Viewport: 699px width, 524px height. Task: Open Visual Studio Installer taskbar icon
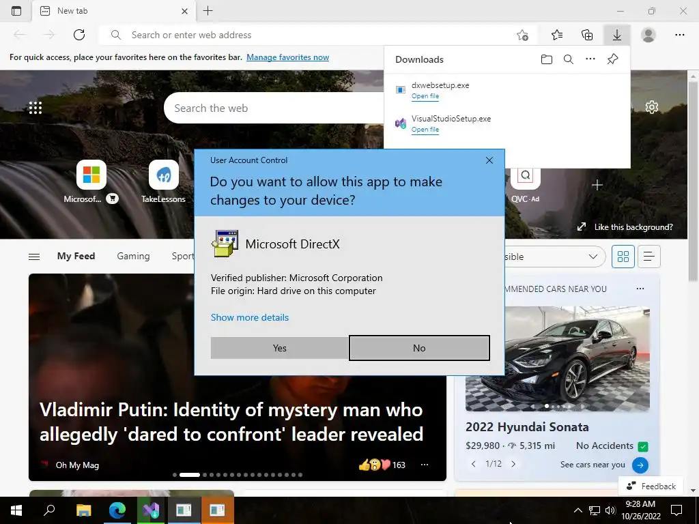click(151, 510)
